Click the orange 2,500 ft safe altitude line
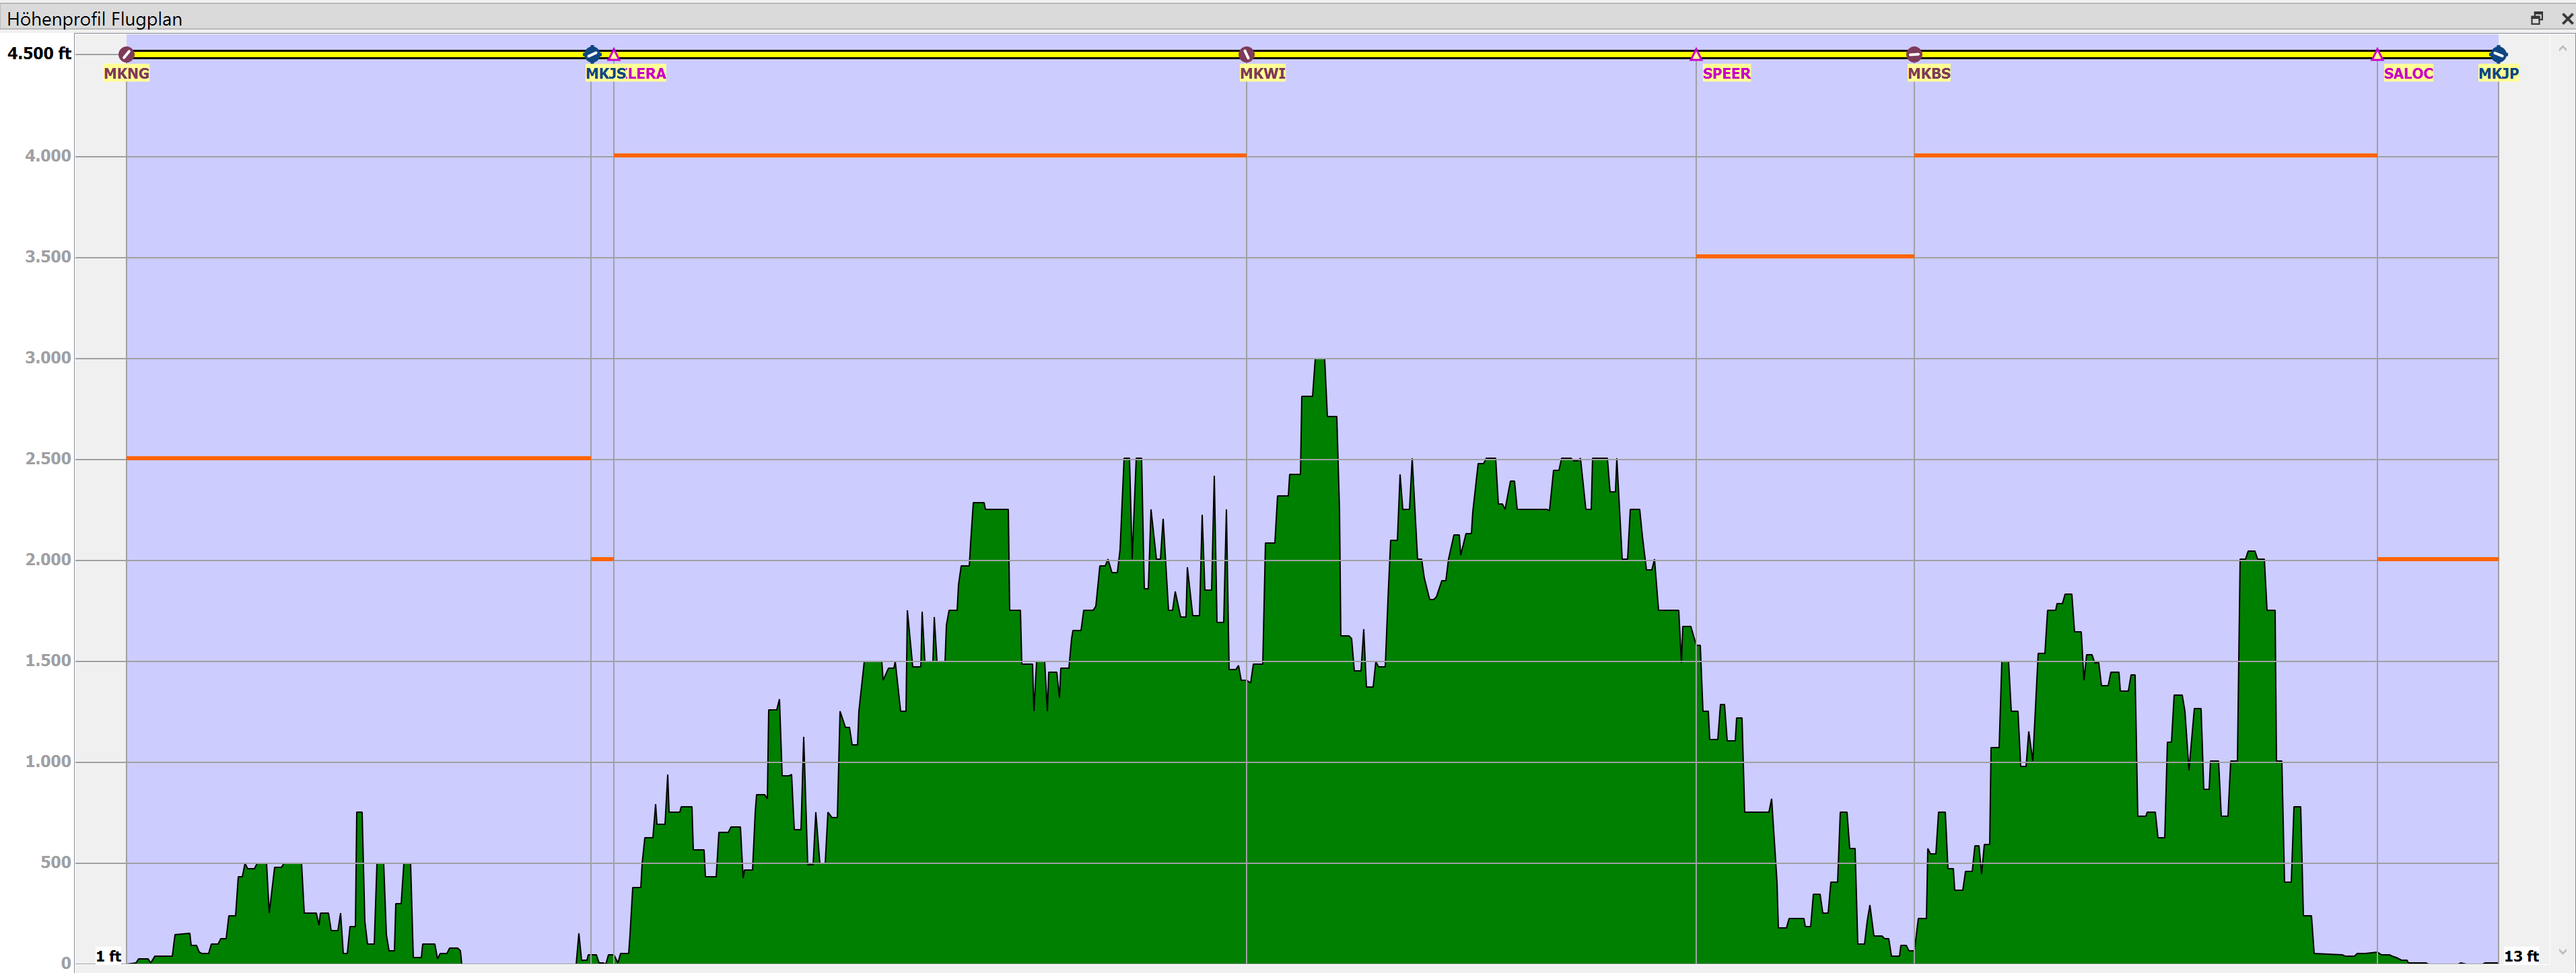Viewport: 2576px width, 973px height. [x=358, y=458]
